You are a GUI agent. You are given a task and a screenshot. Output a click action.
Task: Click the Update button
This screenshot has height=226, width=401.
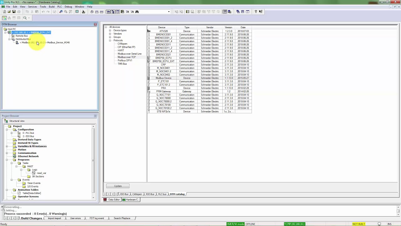point(118,186)
